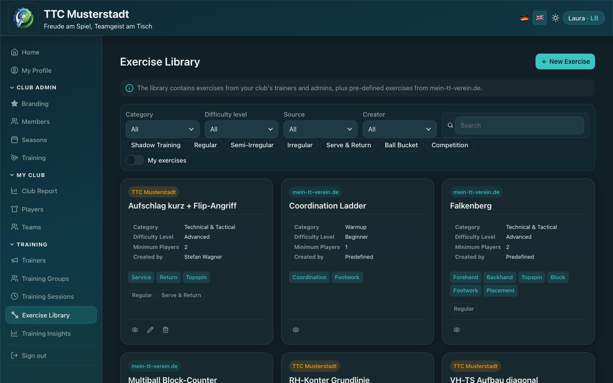Screen dimensions: 613x383
Task: Open the Members page
Action: [51, 122]
